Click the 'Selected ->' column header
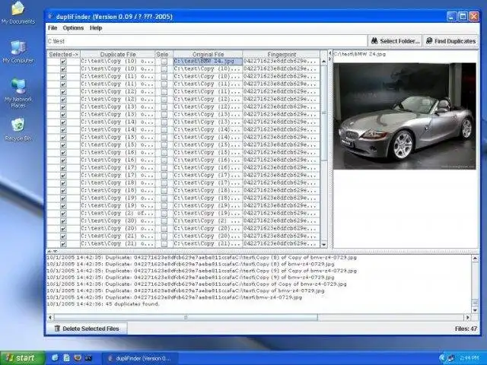 point(63,54)
